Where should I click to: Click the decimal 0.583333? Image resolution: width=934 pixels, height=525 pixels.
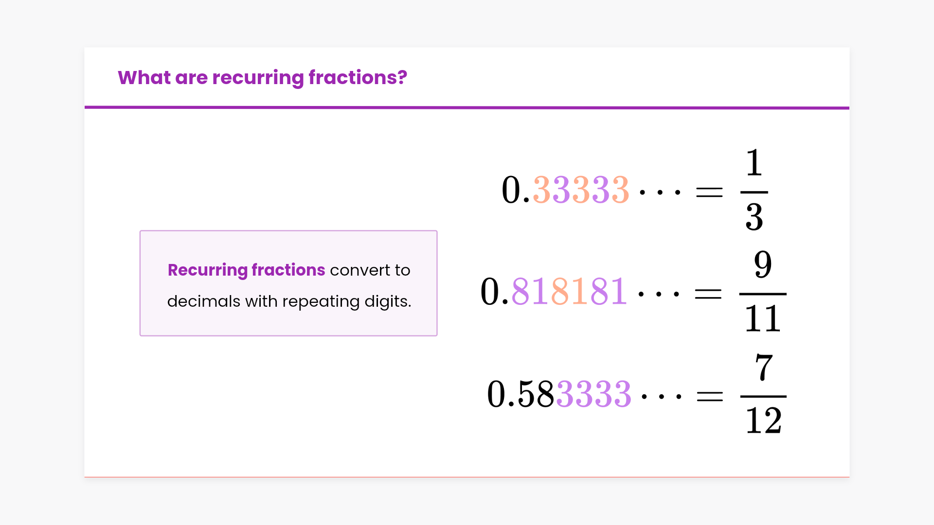559,394
